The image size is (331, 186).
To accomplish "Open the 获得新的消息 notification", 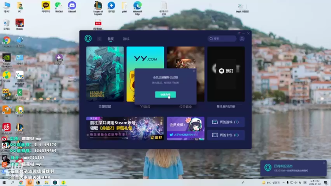I will coord(293,168).
